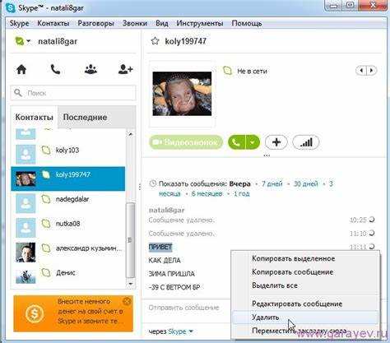Click the dollar coin icon in the banner
390x343 pixels.
pos(35,313)
